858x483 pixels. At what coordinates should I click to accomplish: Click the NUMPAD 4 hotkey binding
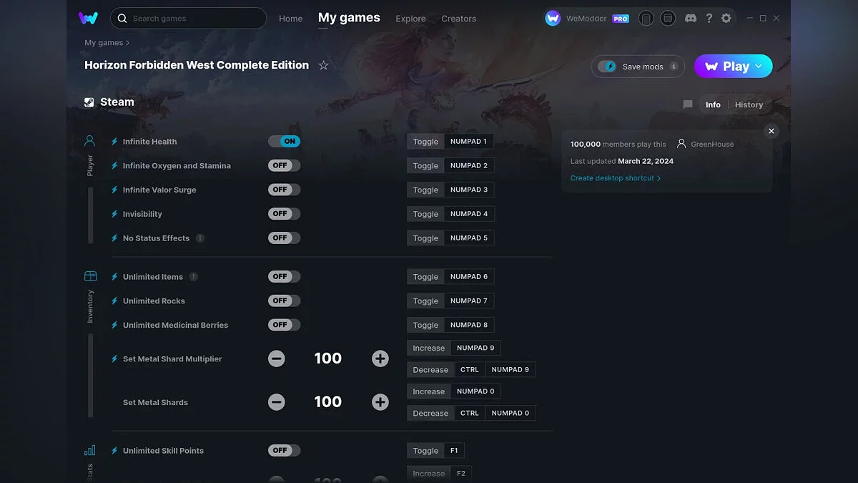(x=469, y=214)
